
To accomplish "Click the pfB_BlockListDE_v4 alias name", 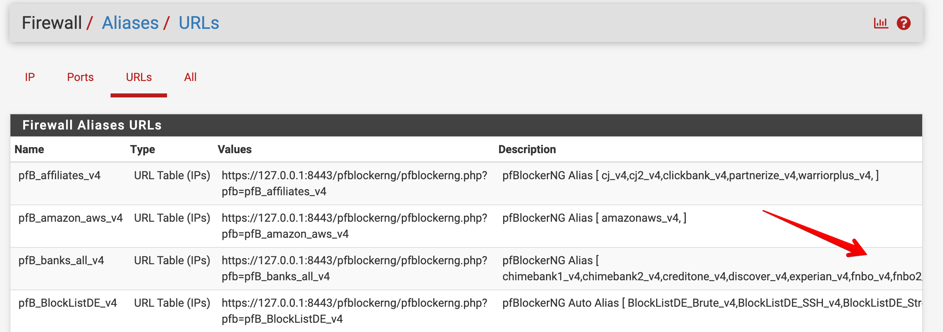I will point(68,303).
